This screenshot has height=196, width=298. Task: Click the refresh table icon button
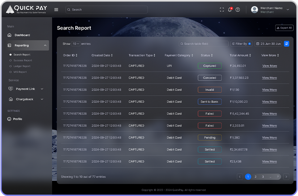point(286,44)
